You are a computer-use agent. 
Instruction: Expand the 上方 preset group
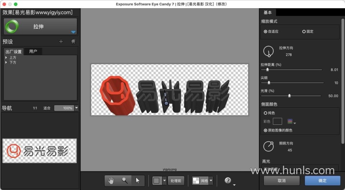pos(6,58)
